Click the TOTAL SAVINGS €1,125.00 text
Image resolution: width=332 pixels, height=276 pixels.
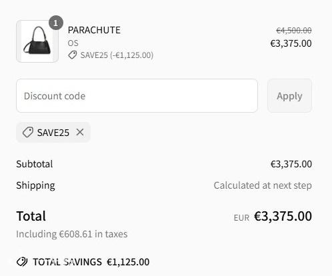point(91,262)
